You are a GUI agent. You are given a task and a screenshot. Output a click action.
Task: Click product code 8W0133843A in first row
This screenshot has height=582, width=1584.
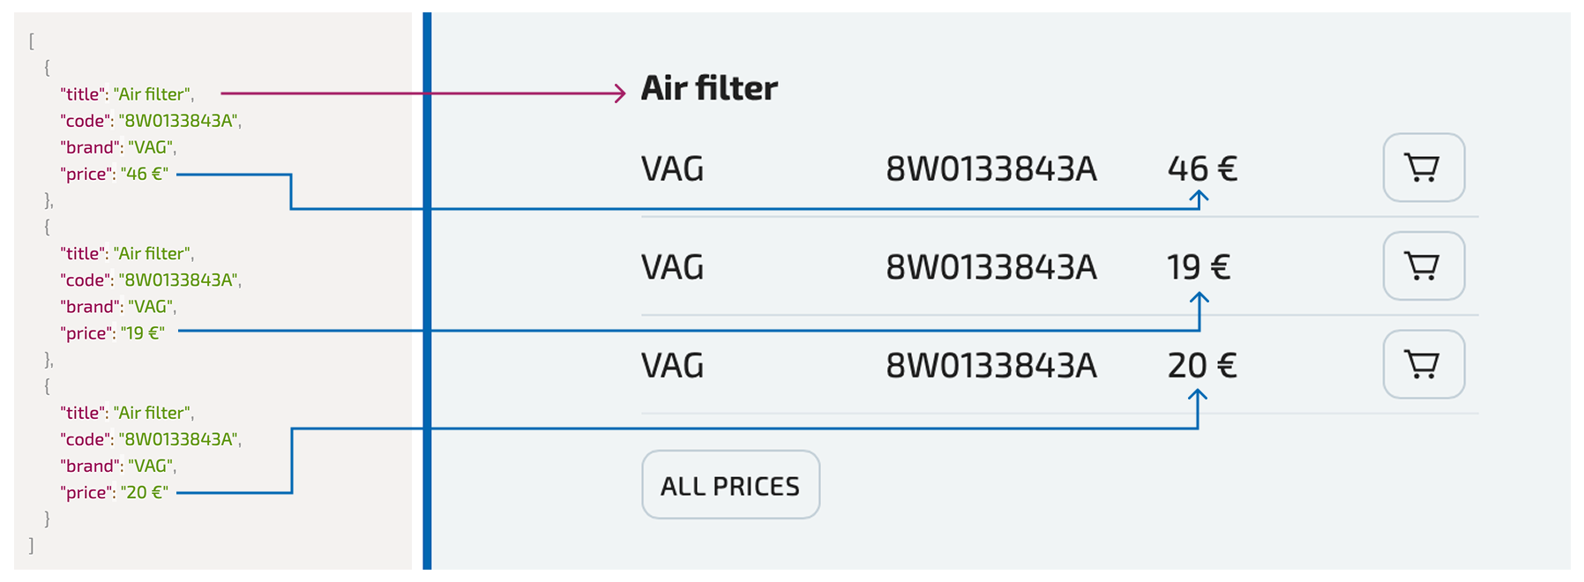pyautogui.click(x=991, y=169)
